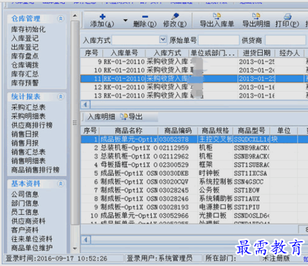The image size is (308, 266).
Task: Click upper table horizontal scroll left arrow
Action: pos(85,105)
